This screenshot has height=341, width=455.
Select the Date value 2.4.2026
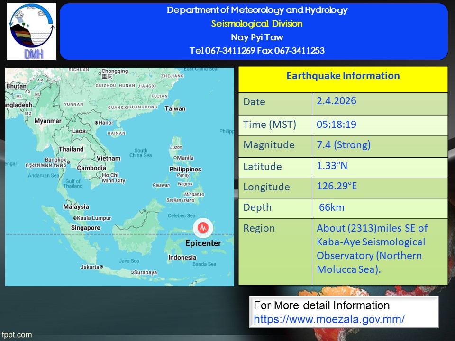coord(337,101)
